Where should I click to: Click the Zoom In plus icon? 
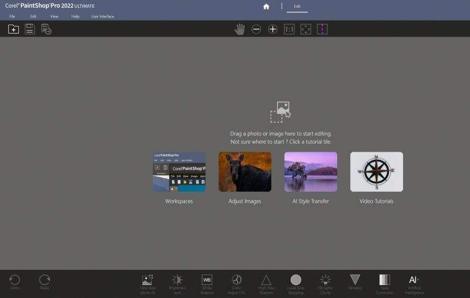[273, 29]
